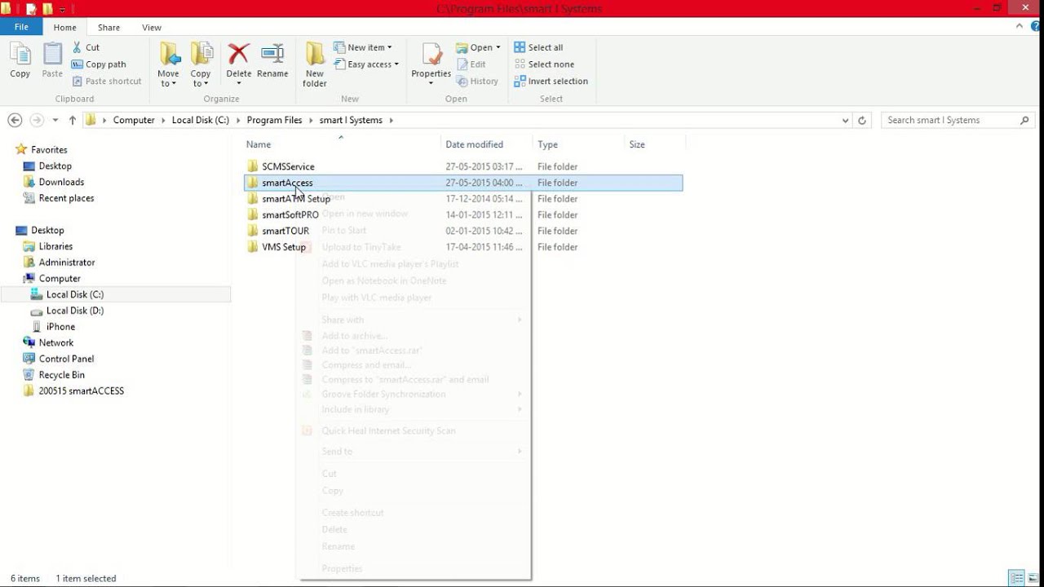1044x587 pixels.
Task: Click Computer in the address breadcrumb
Action: point(134,120)
